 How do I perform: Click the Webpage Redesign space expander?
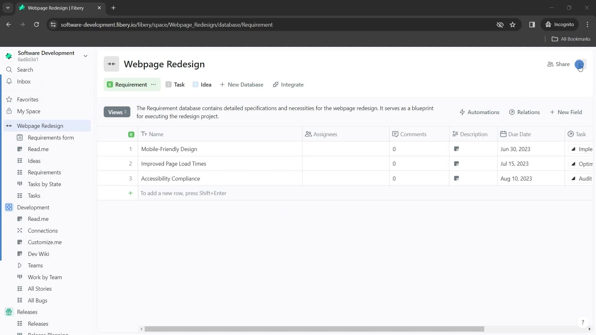pyautogui.click(x=9, y=126)
